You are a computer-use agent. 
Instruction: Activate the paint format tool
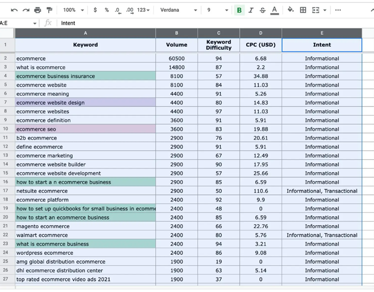[x=49, y=10]
